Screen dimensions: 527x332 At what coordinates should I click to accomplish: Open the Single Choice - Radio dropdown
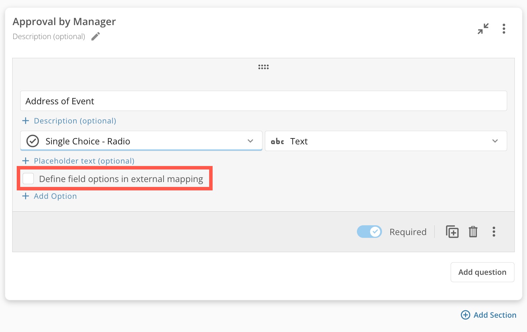[141, 141]
